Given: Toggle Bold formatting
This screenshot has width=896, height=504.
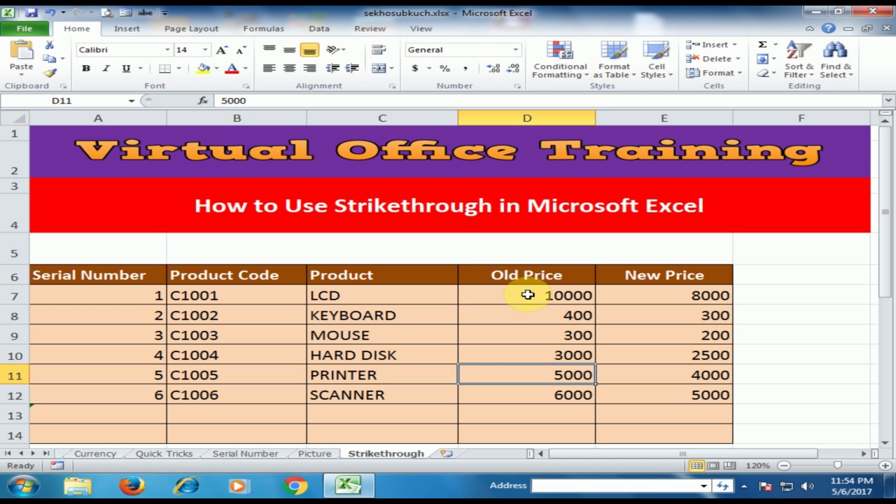Looking at the screenshot, I should [x=85, y=69].
